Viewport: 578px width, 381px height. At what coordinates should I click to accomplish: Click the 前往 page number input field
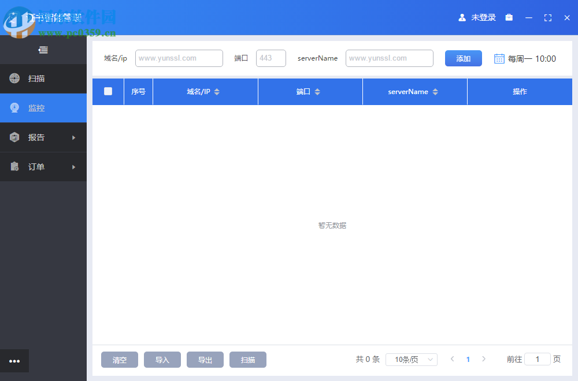coord(537,359)
